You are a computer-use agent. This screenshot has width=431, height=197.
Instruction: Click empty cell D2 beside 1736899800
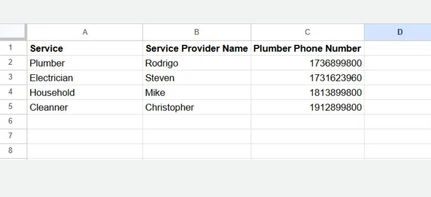[398, 63]
